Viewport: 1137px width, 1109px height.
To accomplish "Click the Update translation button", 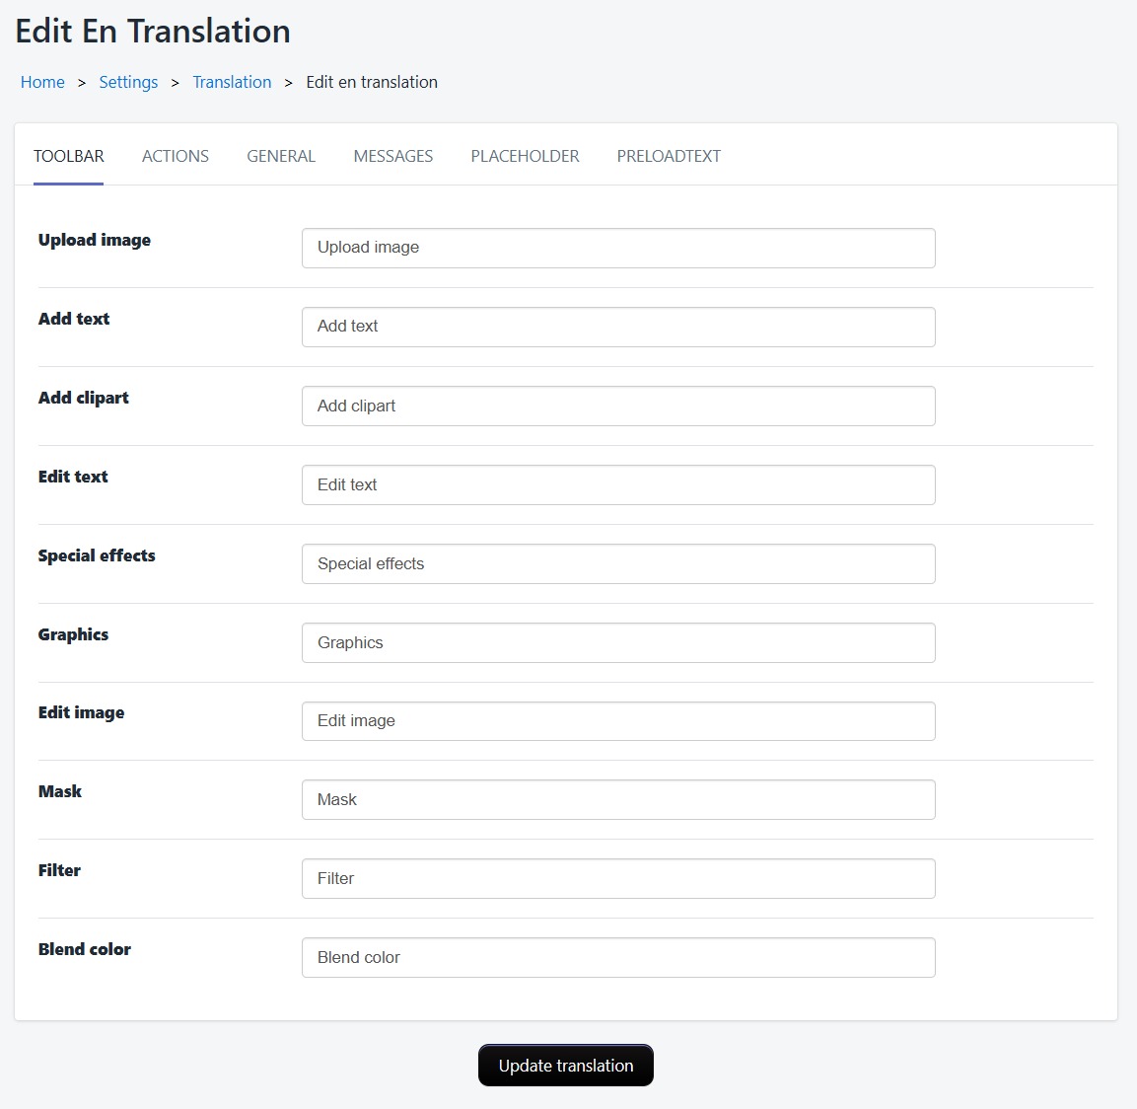I will tap(565, 1066).
